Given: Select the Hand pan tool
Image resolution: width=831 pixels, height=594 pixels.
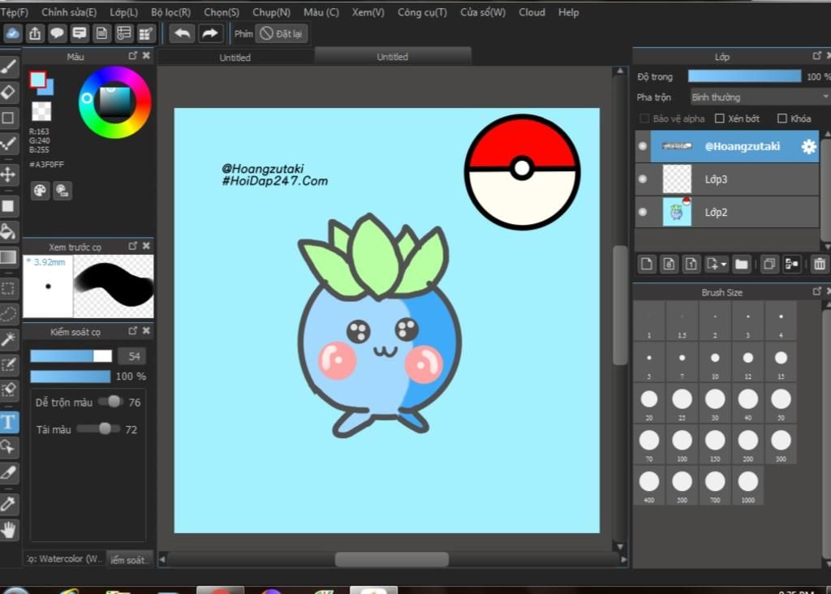Looking at the screenshot, I should point(9,530).
